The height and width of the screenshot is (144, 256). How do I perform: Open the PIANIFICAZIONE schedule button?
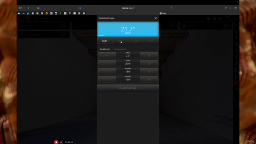[128, 88]
